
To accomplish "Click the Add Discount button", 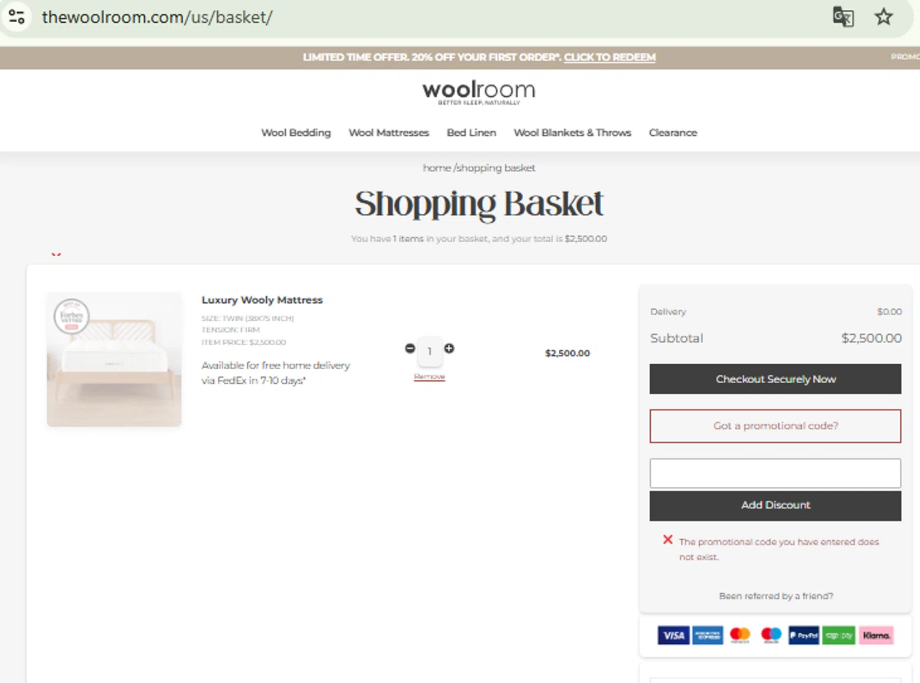I will [x=775, y=505].
